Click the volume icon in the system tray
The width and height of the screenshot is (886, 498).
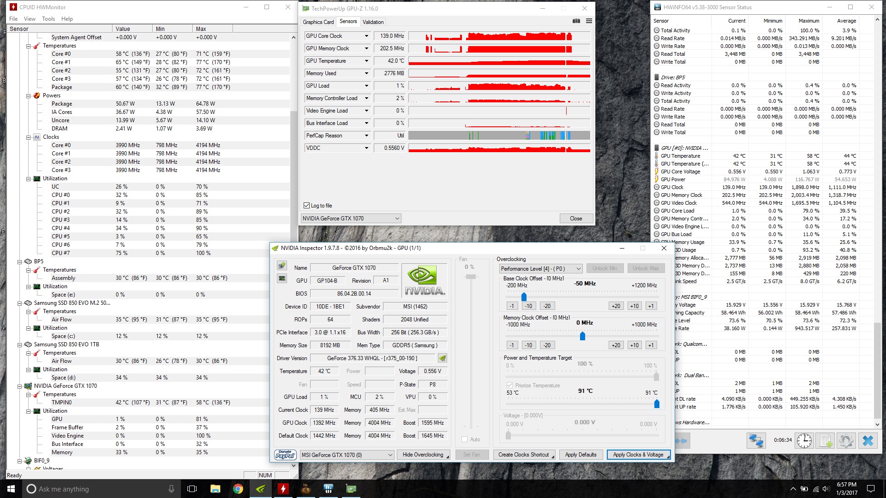click(826, 489)
